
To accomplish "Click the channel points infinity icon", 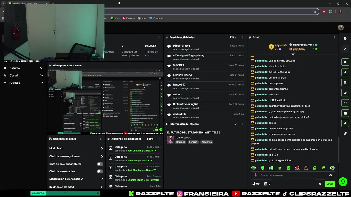I will click(256, 184).
